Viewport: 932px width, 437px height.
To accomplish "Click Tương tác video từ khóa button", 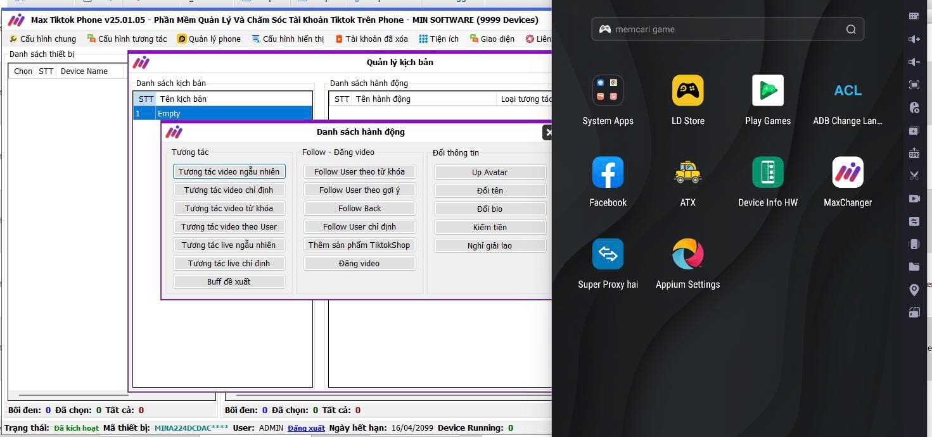I will click(229, 208).
